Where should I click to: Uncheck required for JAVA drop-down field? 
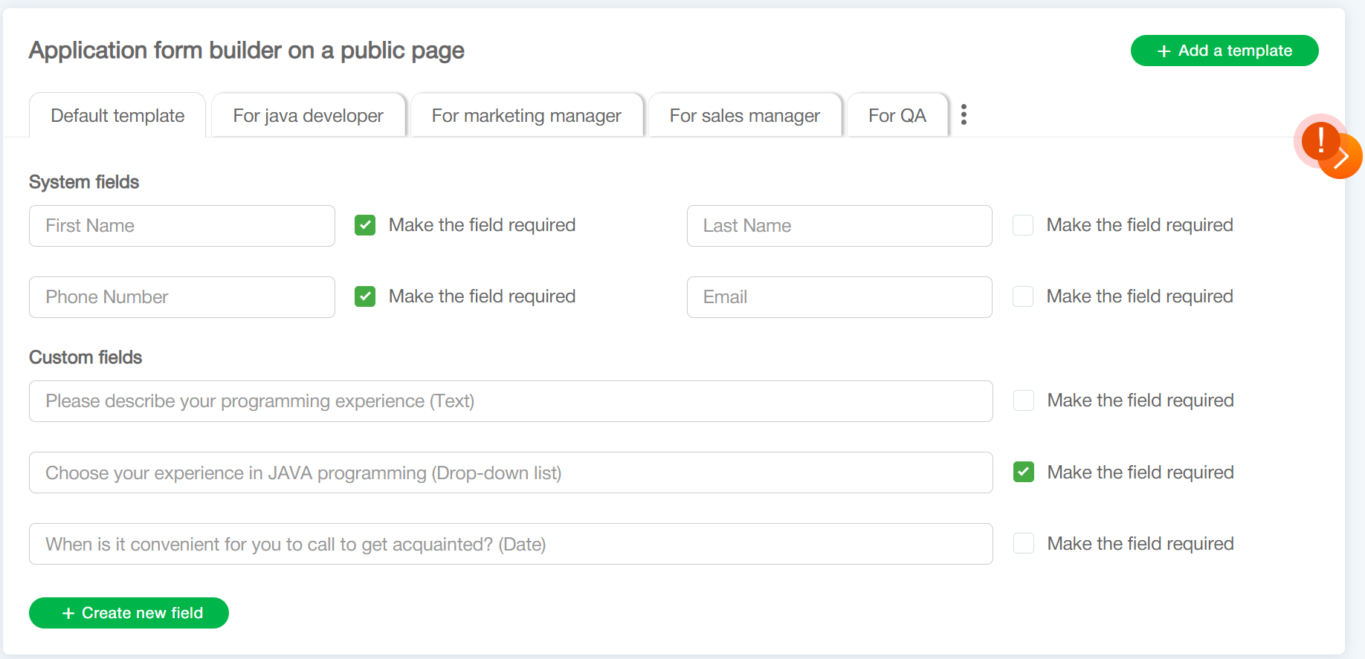[1024, 472]
